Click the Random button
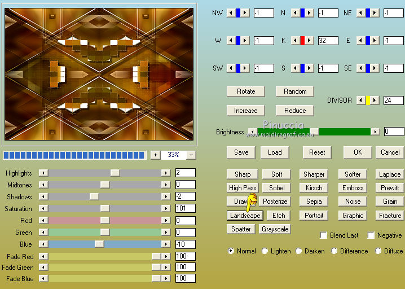The image size is (405, 289). point(295,91)
